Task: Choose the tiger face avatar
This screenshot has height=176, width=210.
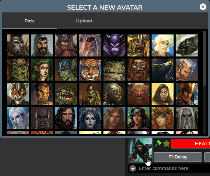Action: coord(90,70)
